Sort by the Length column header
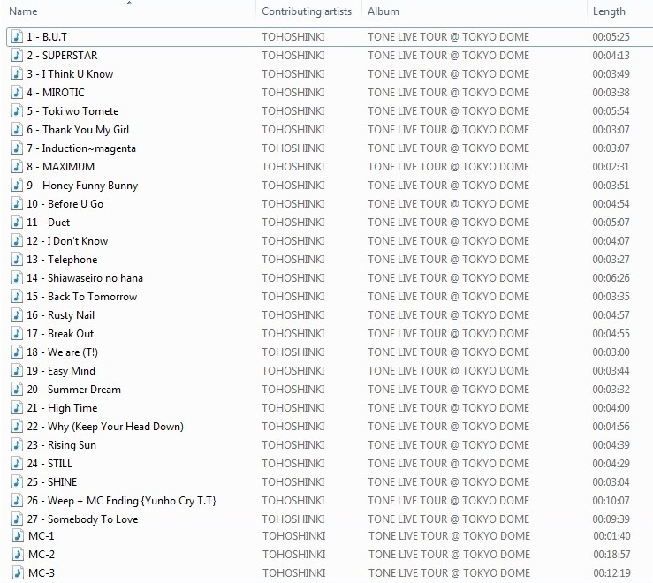This screenshot has height=583, width=653. pyautogui.click(x=609, y=11)
